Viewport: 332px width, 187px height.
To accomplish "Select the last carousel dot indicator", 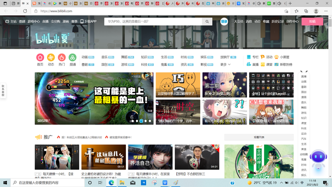I will click(150, 121).
